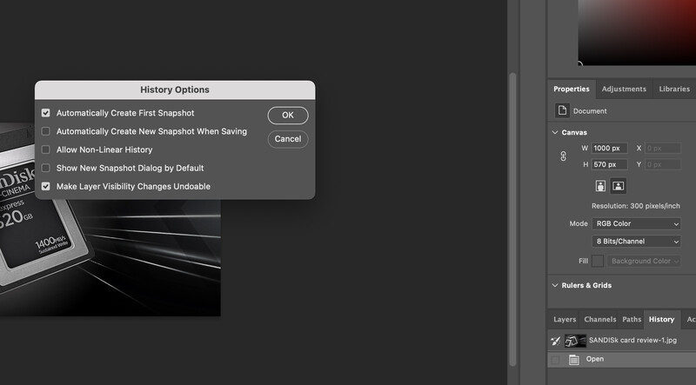Open the 8 Bits/Channel dropdown

pos(637,242)
